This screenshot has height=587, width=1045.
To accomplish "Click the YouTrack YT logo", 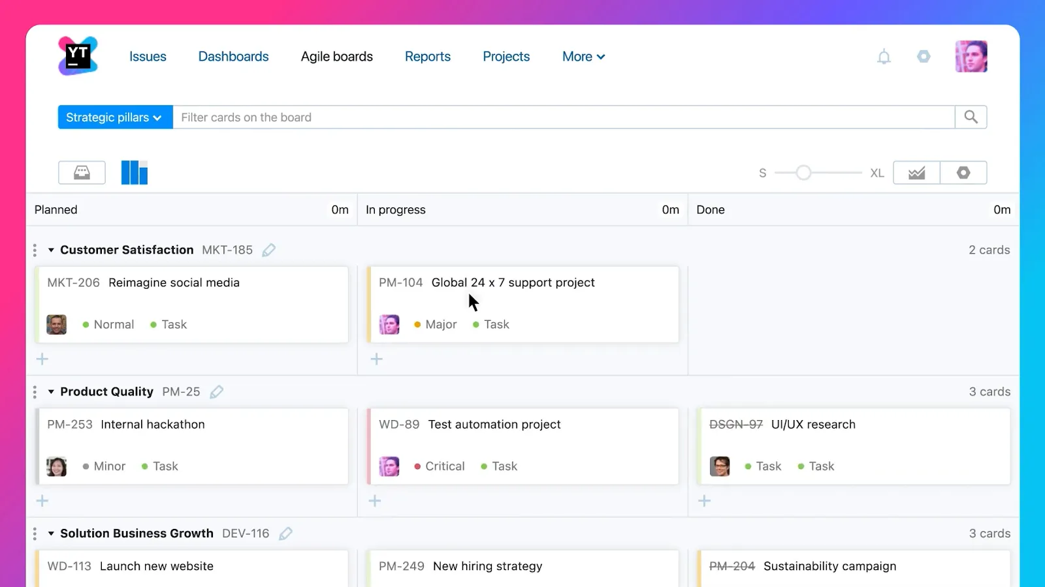I will [x=78, y=56].
